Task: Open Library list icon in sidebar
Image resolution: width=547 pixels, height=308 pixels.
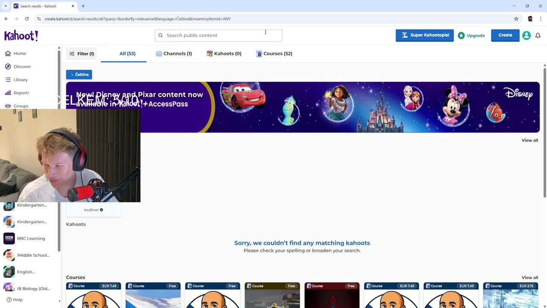Action: pos(8,80)
